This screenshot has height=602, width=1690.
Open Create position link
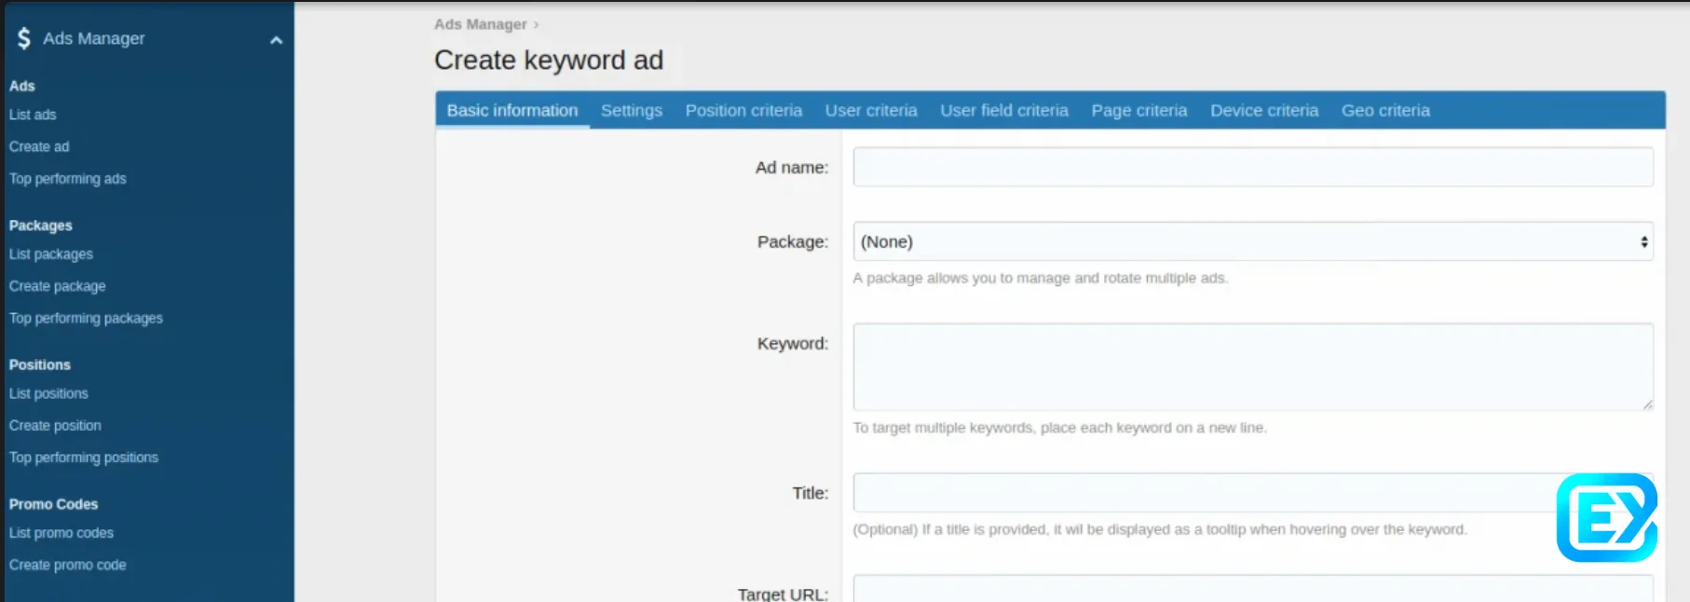coord(55,425)
